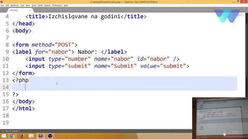
Task: Click the </head> closing tag
Action: (24, 24)
